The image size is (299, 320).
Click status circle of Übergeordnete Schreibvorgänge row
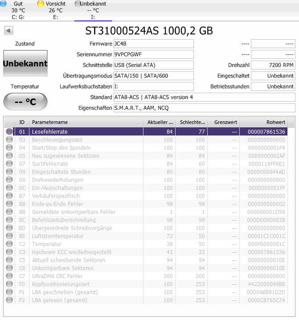click(9, 228)
